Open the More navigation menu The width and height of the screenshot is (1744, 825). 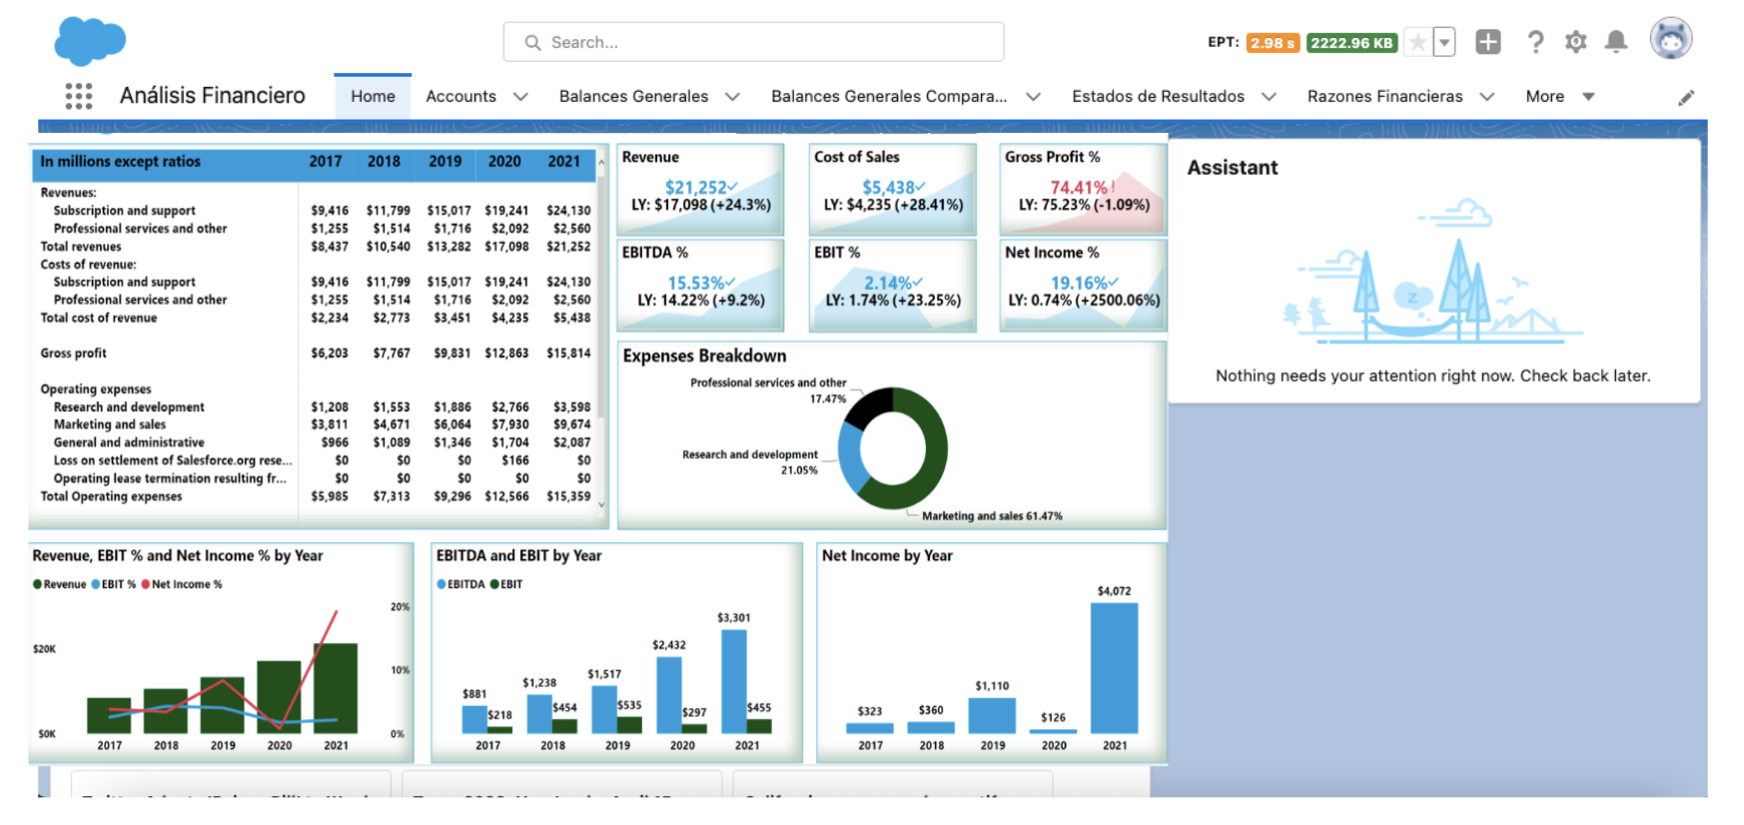1560,97
